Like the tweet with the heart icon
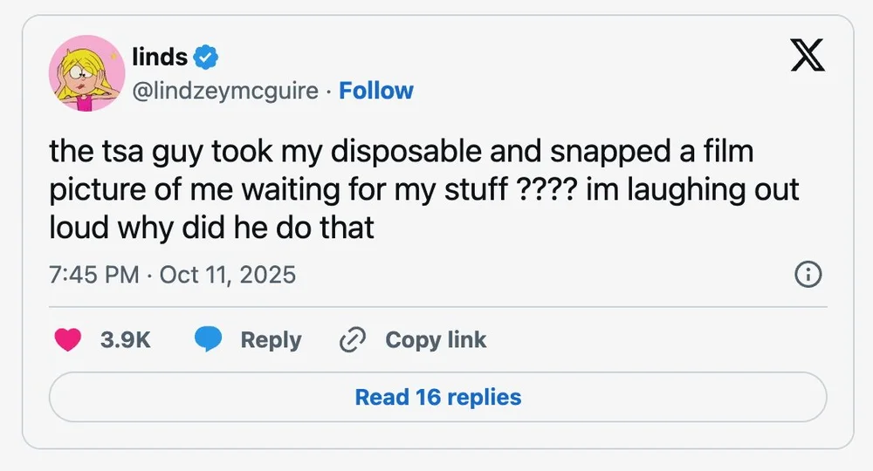Image resolution: width=873 pixels, height=471 pixels. pos(67,340)
